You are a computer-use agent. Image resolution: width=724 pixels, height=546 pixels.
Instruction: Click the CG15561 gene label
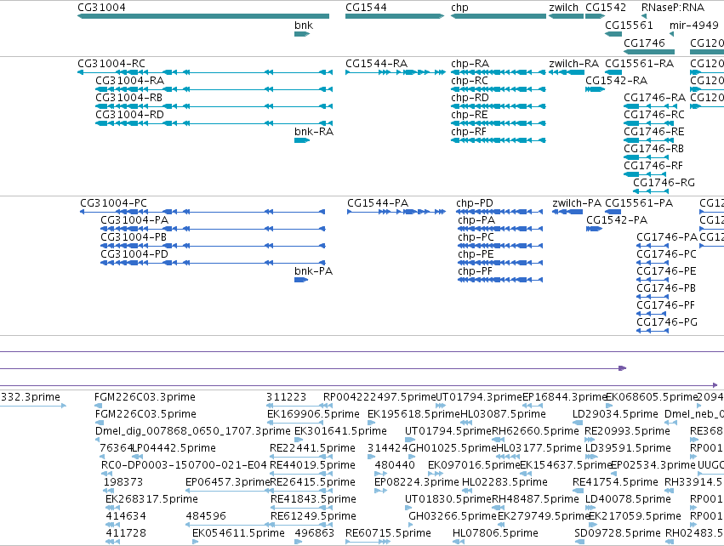pyautogui.click(x=629, y=25)
